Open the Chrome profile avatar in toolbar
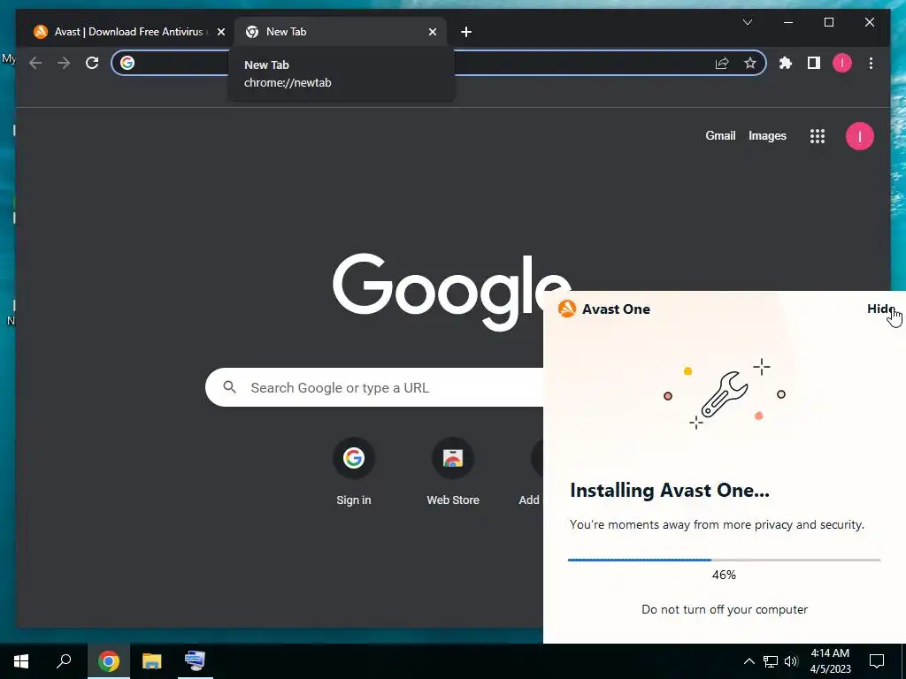This screenshot has height=679, width=906. 842,63
